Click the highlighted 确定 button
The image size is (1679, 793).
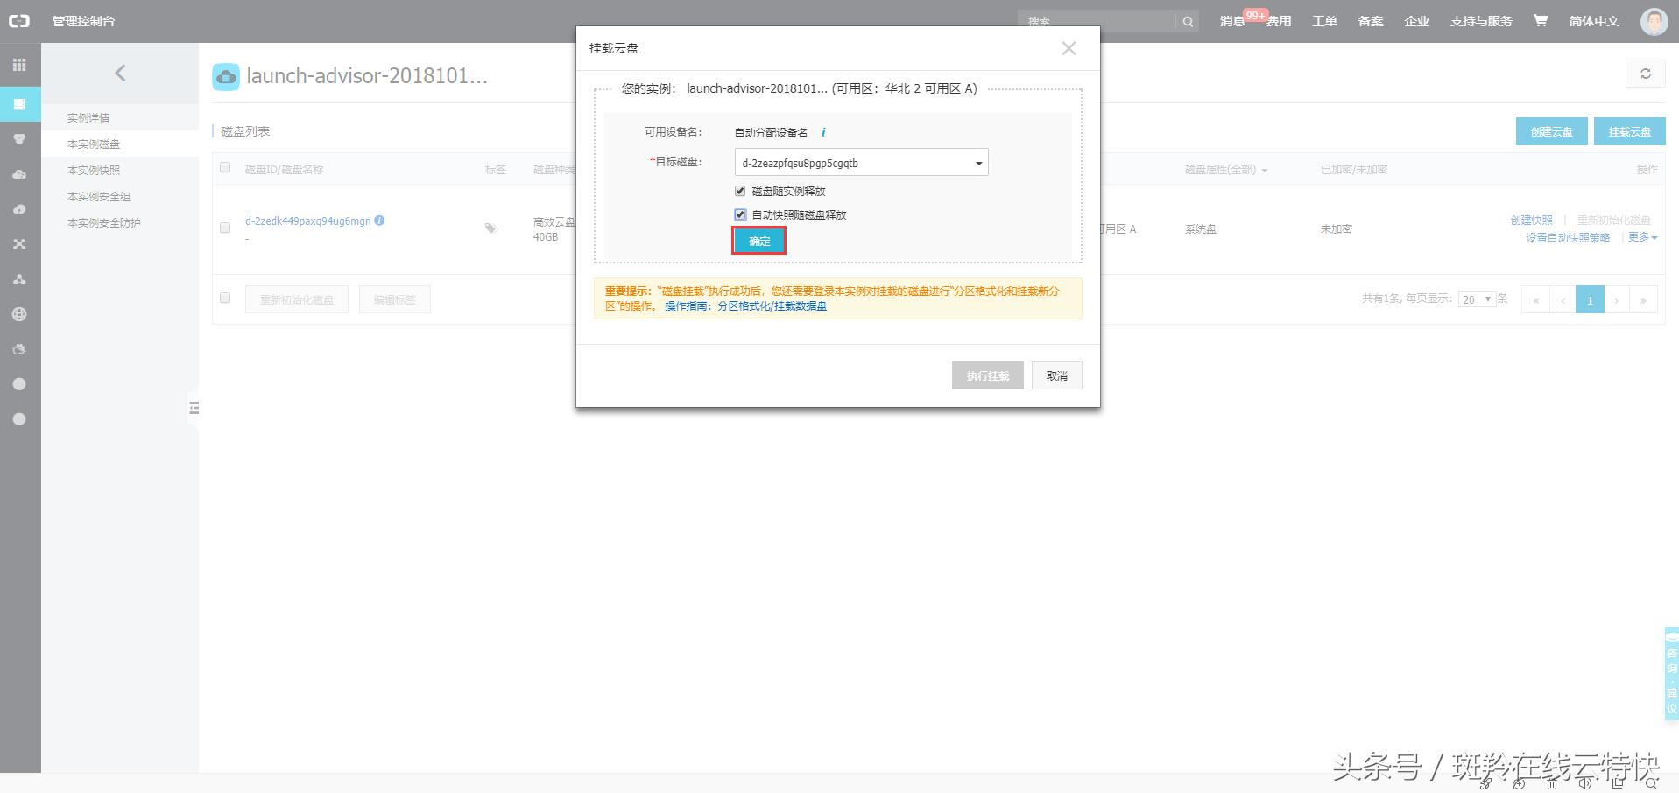point(758,241)
